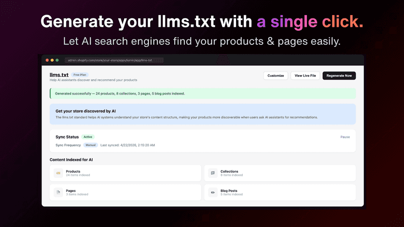Click Help AI assistants discover subtitle
404x227 pixels.
coord(93,80)
